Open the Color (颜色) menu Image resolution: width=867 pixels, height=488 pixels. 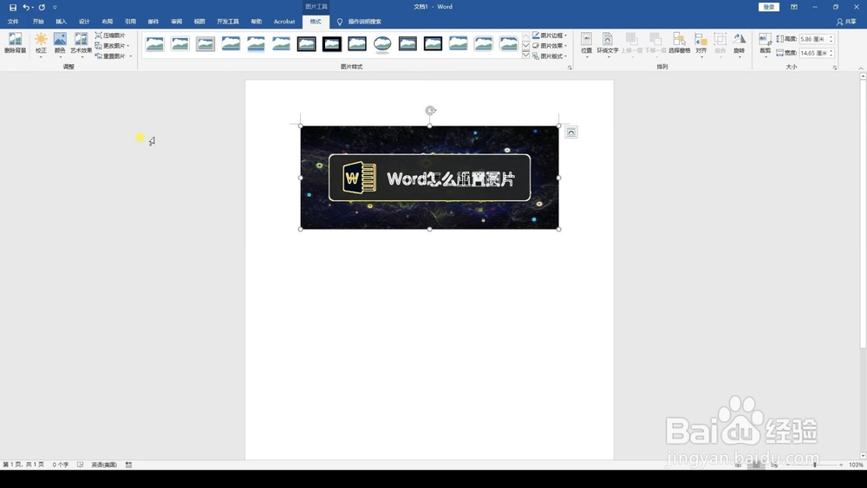point(60,44)
